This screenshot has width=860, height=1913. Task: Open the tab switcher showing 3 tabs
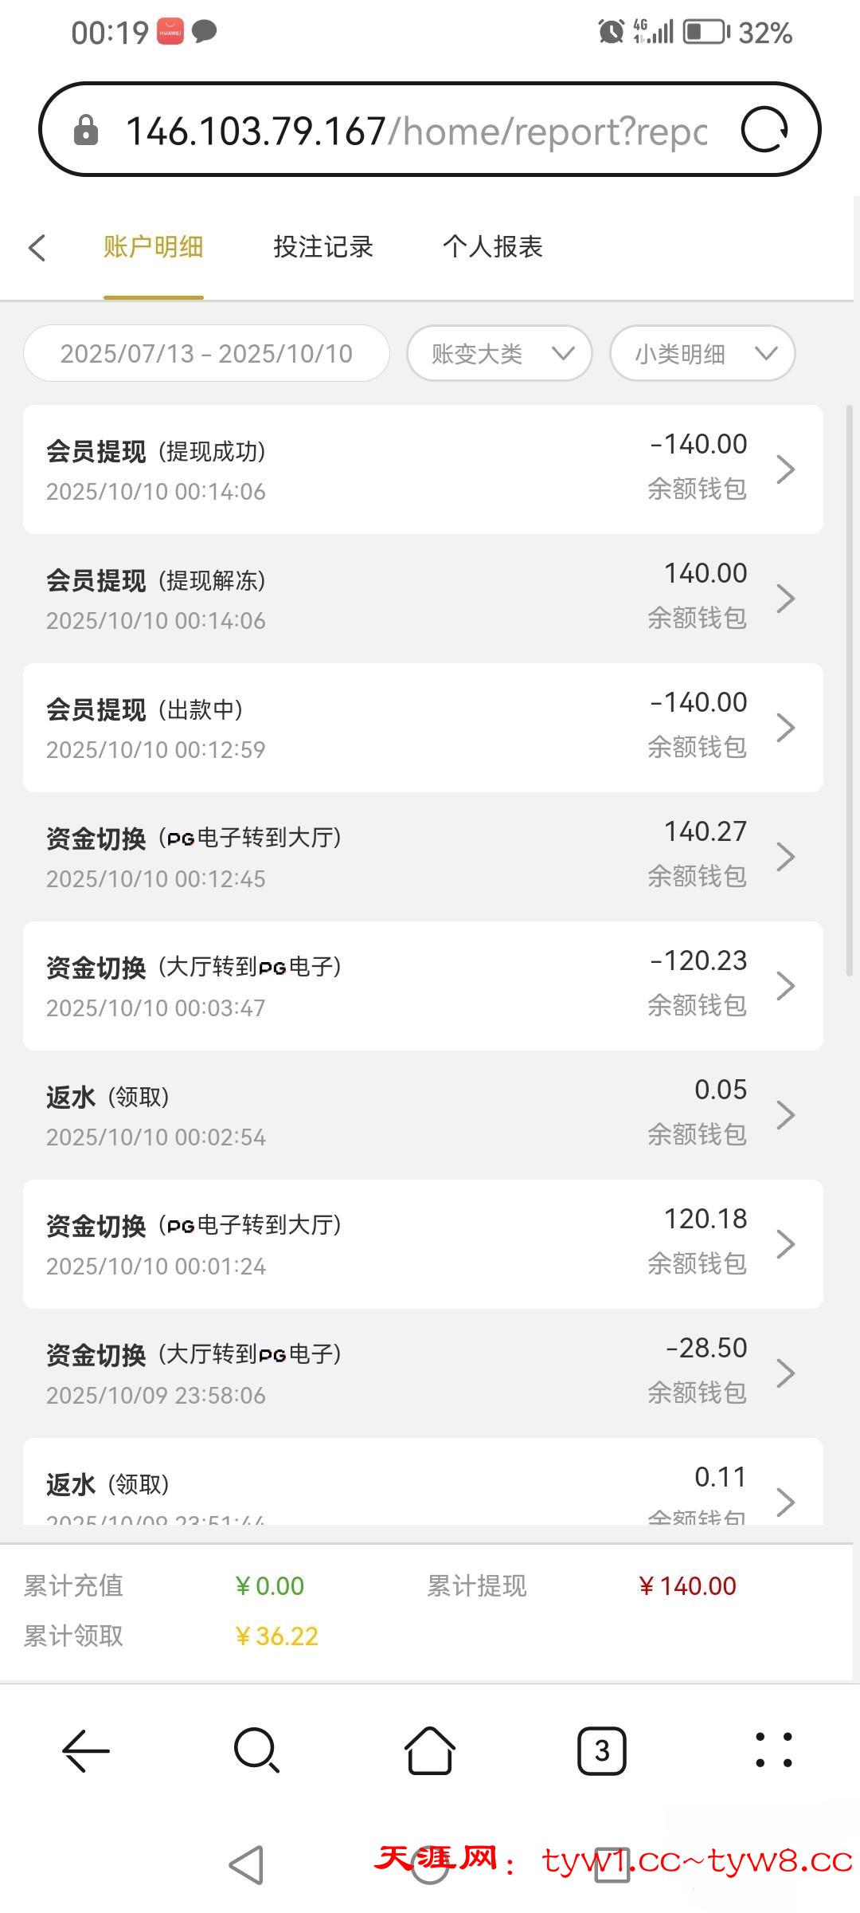[601, 1750]
